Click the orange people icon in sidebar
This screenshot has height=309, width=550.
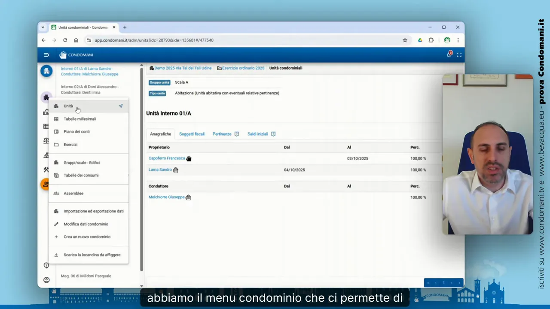click(x=46, y=184)
